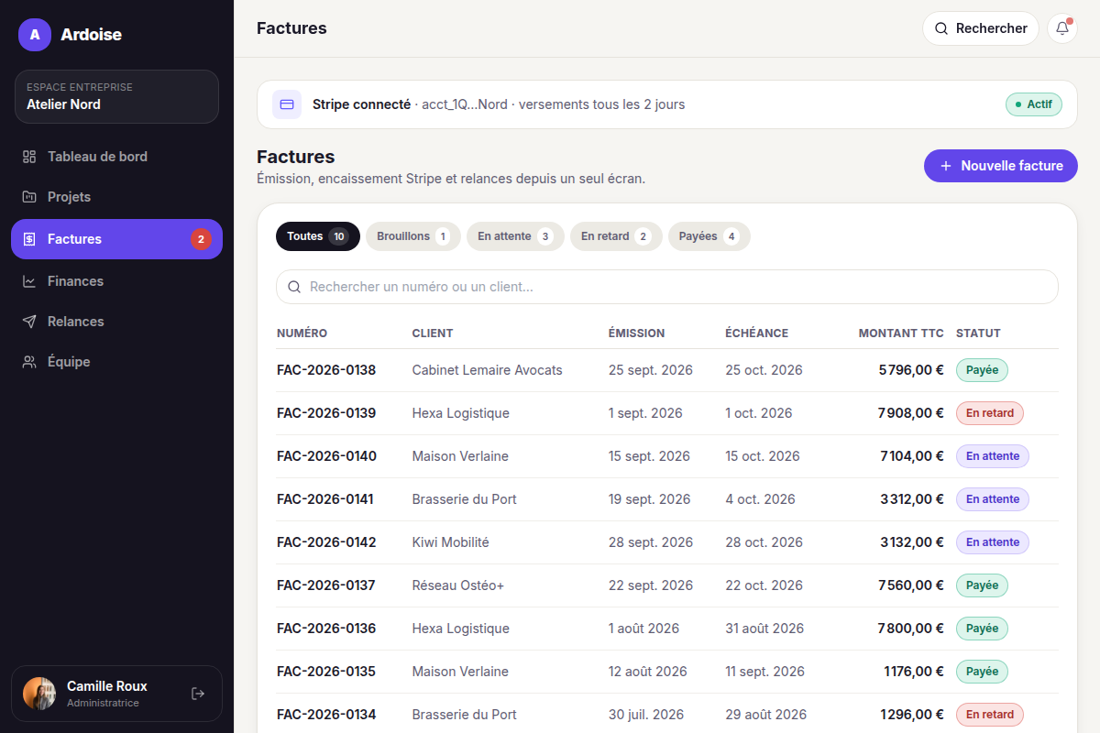Switch to the En retard tab
This screenshot has height=733, width=1100.
(616, 236)
